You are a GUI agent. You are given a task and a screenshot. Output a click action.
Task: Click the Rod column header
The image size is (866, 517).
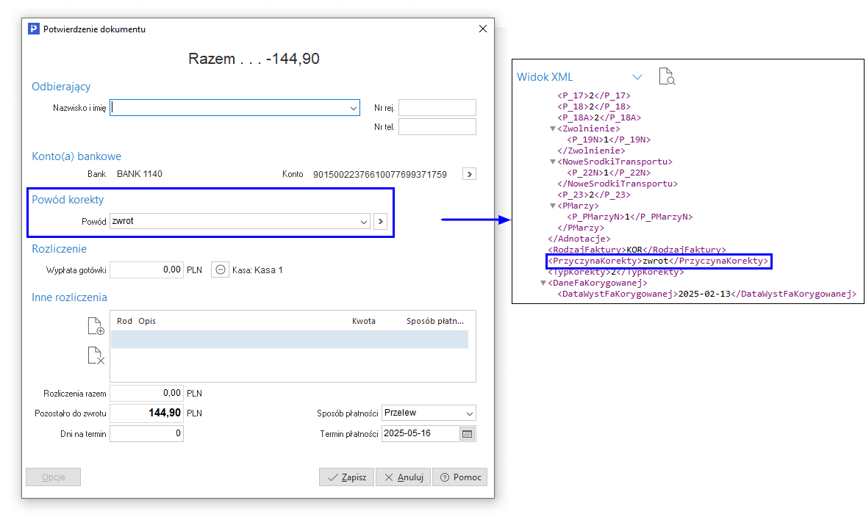124,321
